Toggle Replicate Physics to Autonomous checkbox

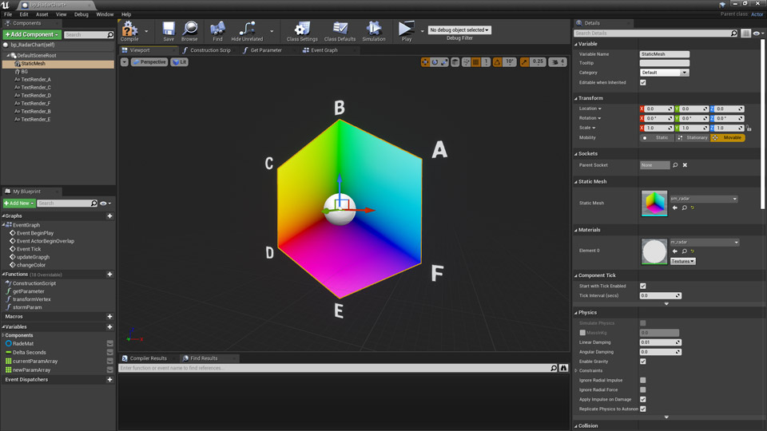coord(642,409)
